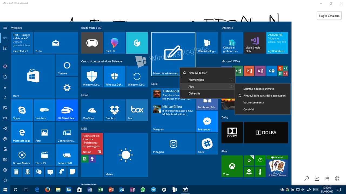Open Firefox from the taskbar
The width and height of the screenshot is (346, 194).
(47, 190)
